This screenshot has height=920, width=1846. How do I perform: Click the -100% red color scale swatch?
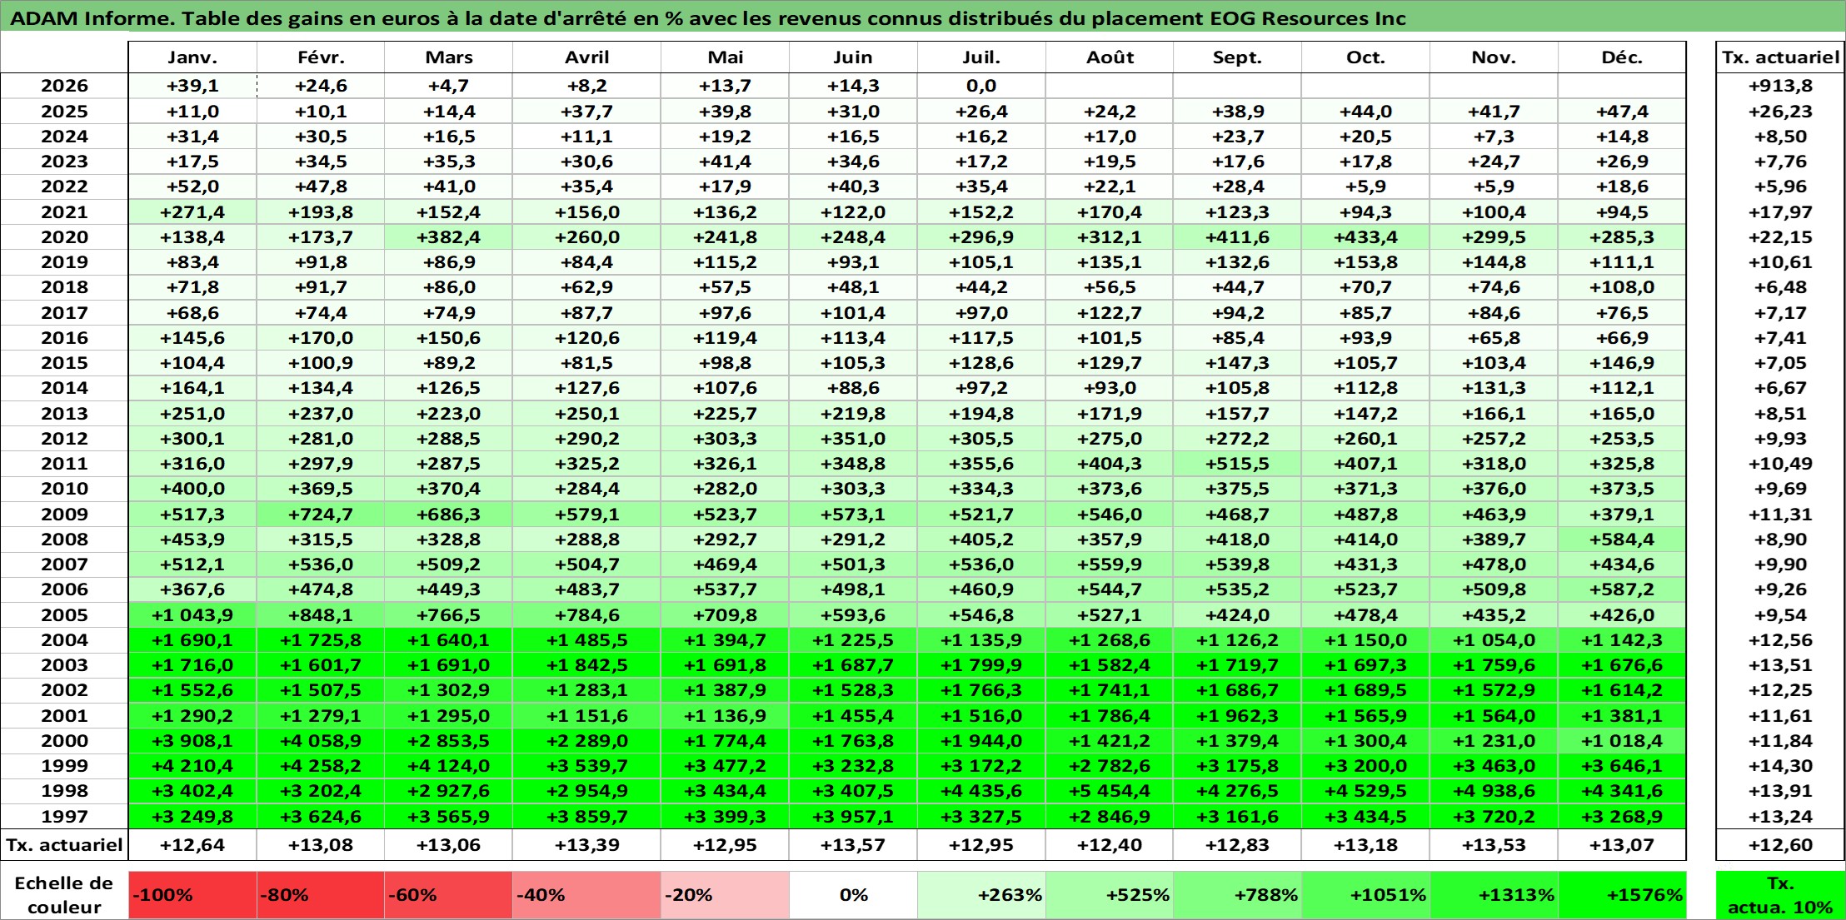click(x=192, y=895)
